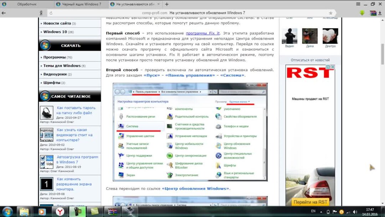
Task: Open Дима's avatar
Action: tap(310, 36)
